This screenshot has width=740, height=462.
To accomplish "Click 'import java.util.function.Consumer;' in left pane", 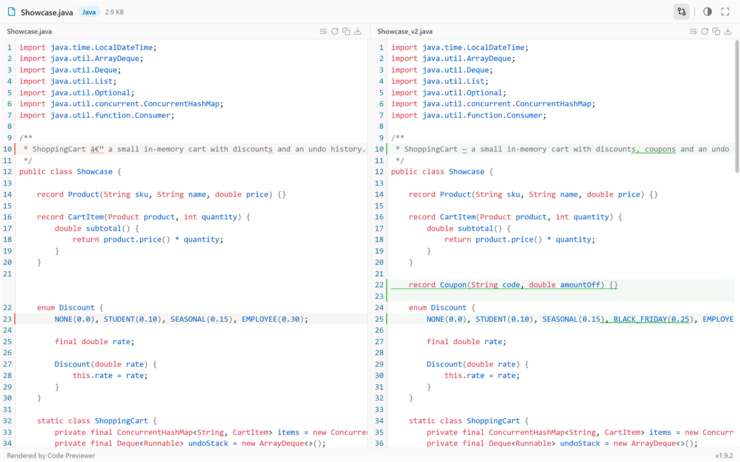I will tap(97, 115).
